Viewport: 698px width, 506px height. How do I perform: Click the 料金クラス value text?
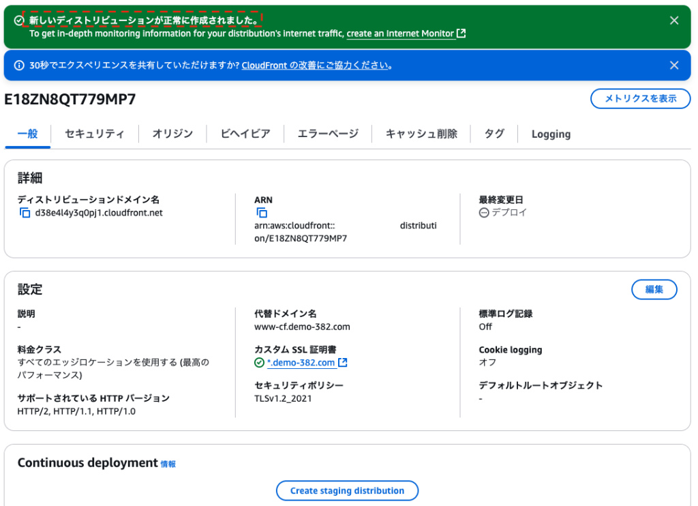coord(113,369)
